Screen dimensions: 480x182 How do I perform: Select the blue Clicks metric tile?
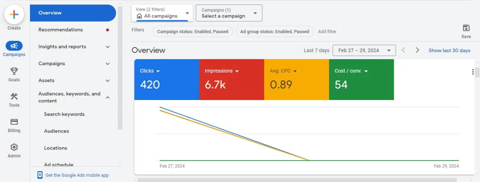tap(166, 79)
